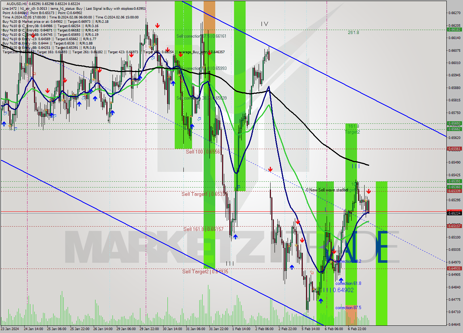
Task: Click the '31 Jan 22:00' time label
Action: (218, 329)
